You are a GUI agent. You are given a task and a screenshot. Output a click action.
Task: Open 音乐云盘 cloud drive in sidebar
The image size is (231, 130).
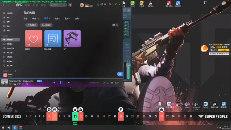[x=8, y=53]
